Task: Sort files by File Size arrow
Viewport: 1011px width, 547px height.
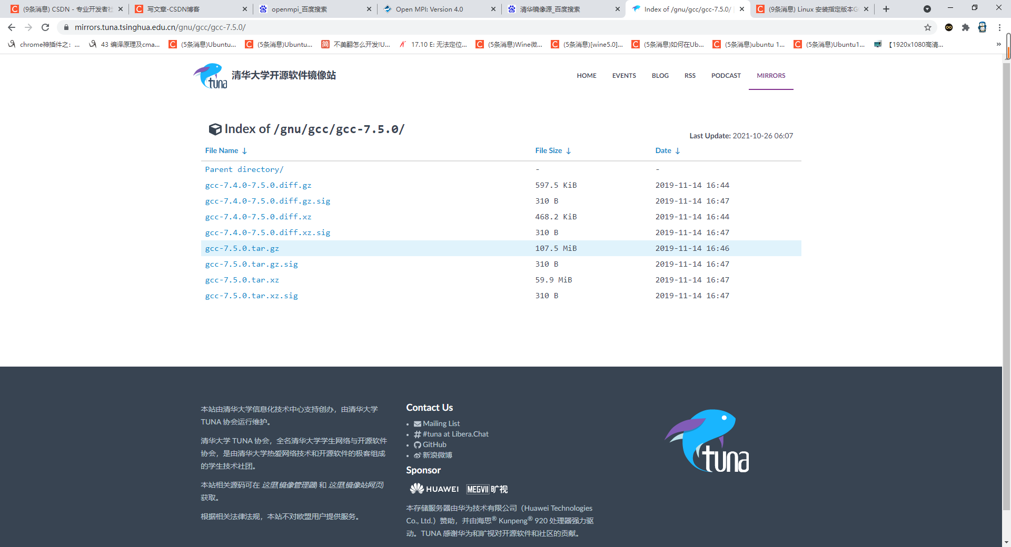Action: coord(569,150)
